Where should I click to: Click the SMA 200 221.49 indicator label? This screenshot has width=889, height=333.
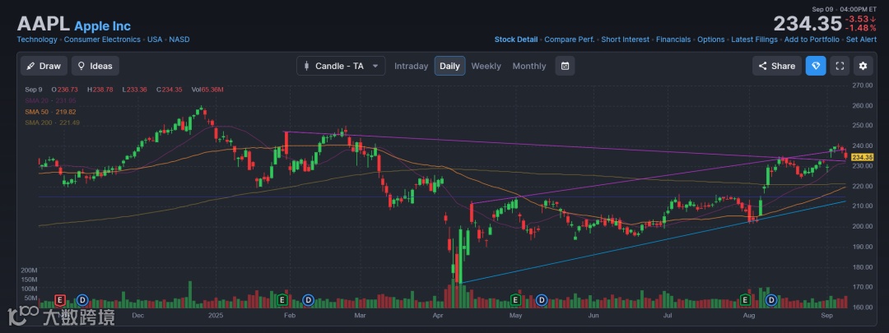pyautogui.click(x=52, y=123)
